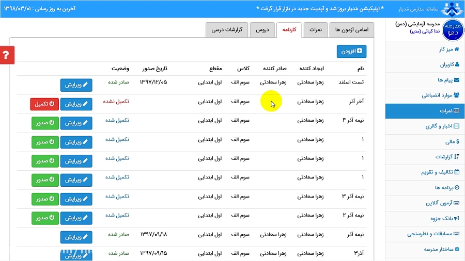Click تکمیل نشده status of آخر آذر

(116, 101)
